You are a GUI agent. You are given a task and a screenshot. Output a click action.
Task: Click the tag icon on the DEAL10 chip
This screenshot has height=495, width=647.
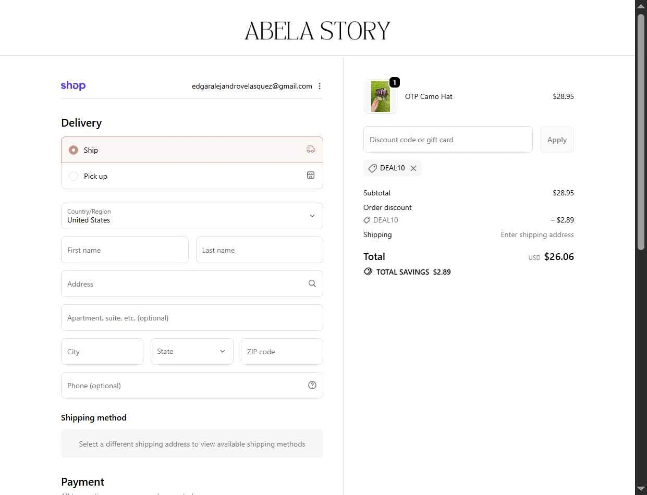click(372, 168)
